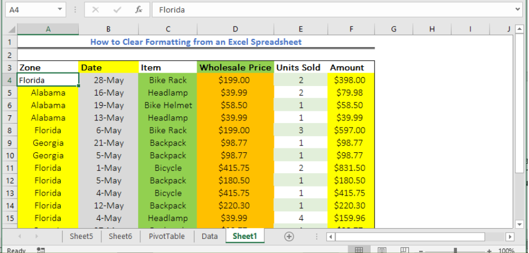529x253 pixels.
Task: Click horizontal scrollbar right arrow
Action: click(510, 237)
